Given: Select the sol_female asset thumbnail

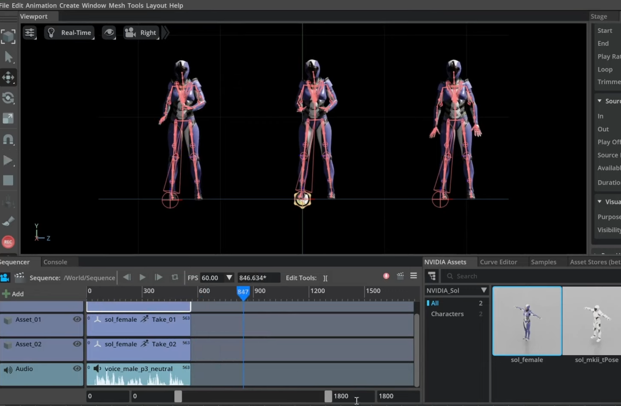Looking at the screenshot, I should click(527, 321).
